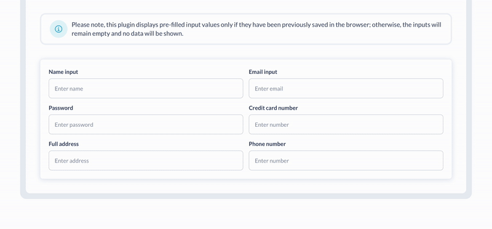Click the "Credit card number" label

click(x=273, y=108)
